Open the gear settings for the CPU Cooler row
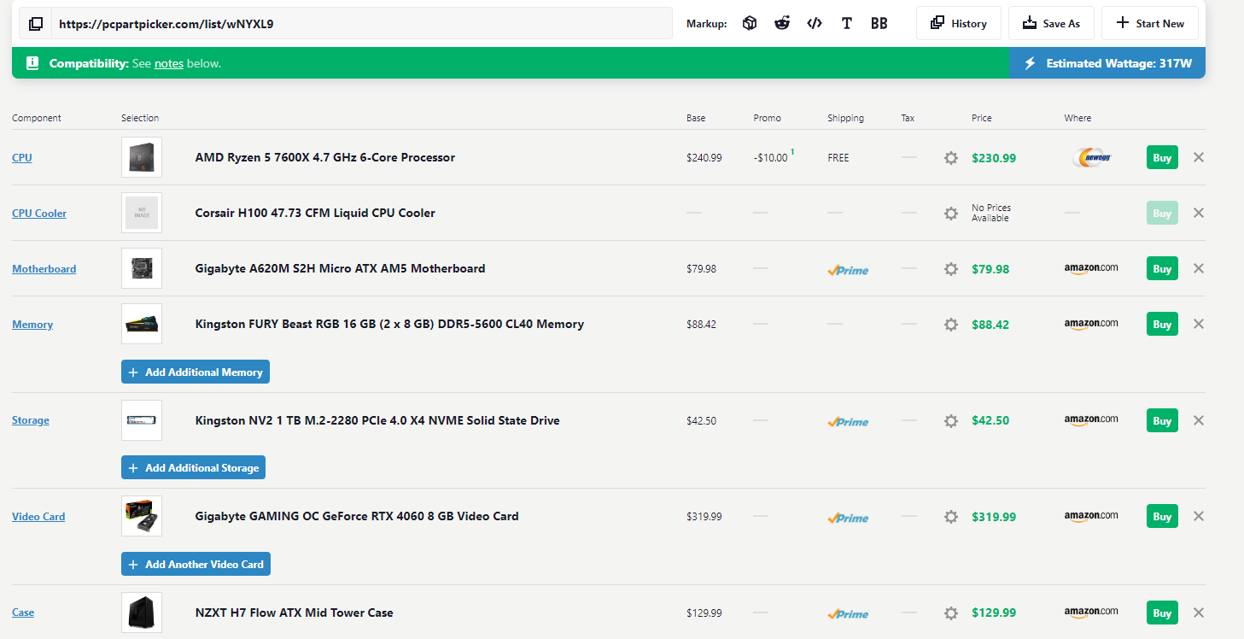The width and height of the screenshot is (1244, 639). click(951, 214)
